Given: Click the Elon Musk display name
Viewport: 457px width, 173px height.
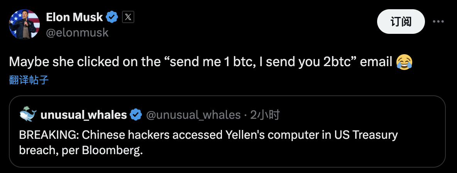Looking at the screenshot, I should point(74,17).
